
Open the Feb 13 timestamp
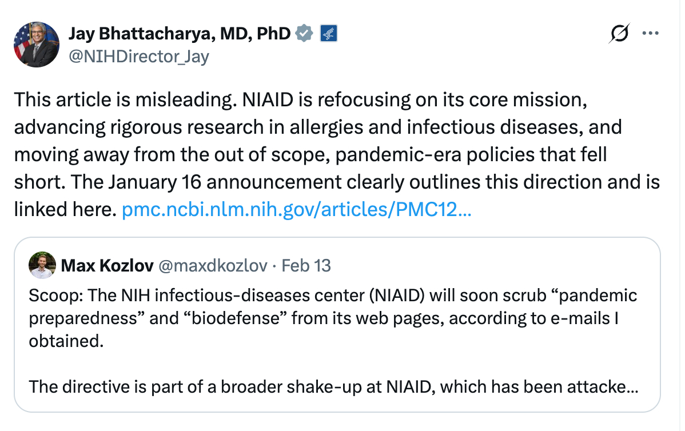[306, 266]
